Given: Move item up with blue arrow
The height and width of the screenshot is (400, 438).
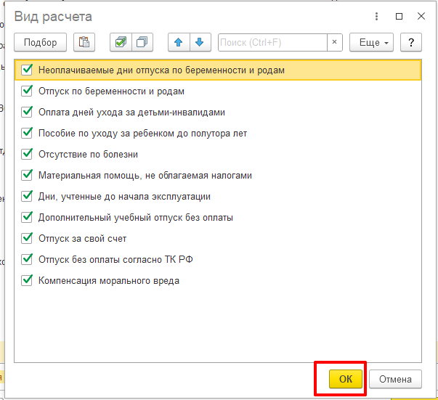Looking at the screenshot, I should click(179, 42).
